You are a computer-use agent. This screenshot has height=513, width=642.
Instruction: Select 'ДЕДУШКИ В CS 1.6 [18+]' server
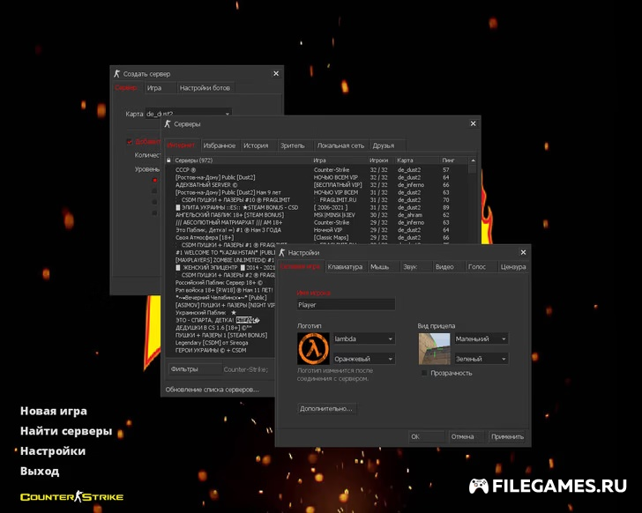(220, 328)
